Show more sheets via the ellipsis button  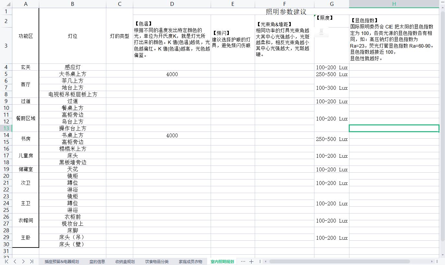pyautogui.click(x=243, y=261)
